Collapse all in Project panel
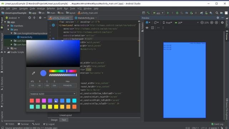Screen dimensions: 229x129 34,18
